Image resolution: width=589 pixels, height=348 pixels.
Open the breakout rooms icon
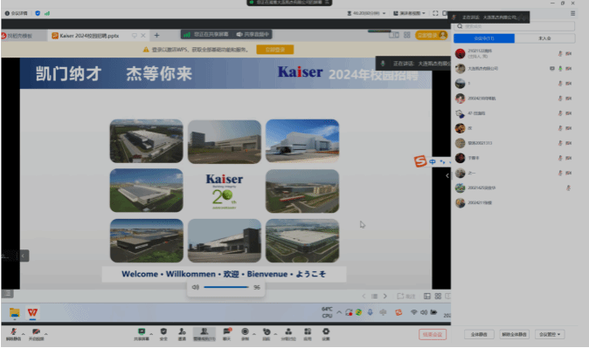[288, 333]
